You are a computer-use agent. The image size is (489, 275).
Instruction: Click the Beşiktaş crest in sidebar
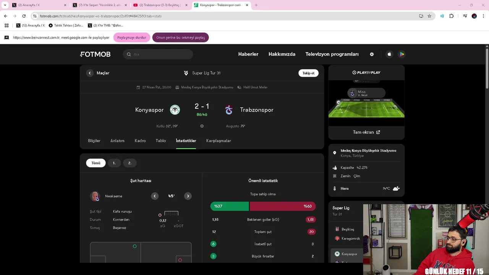337,229
